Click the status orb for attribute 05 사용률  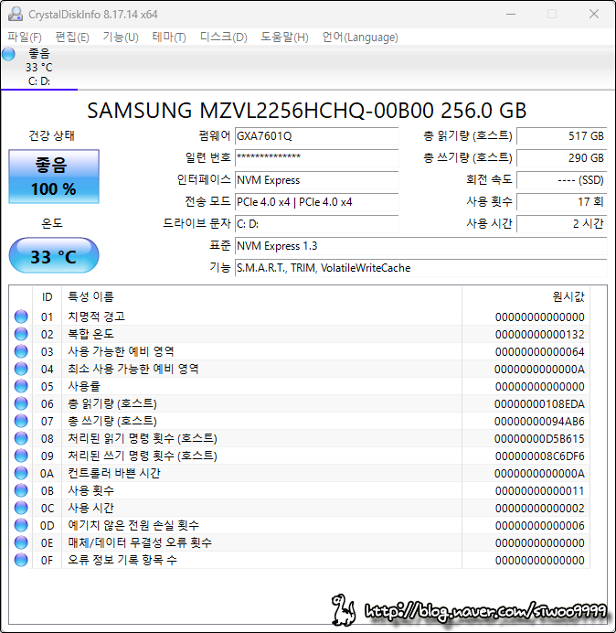(x=21, y=386)
